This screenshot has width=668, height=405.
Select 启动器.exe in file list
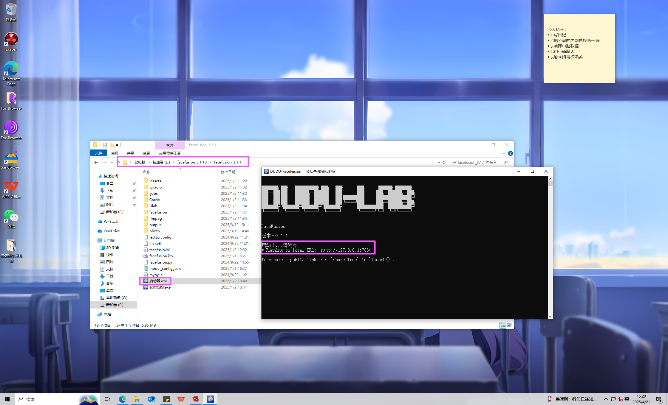(158, 281)
